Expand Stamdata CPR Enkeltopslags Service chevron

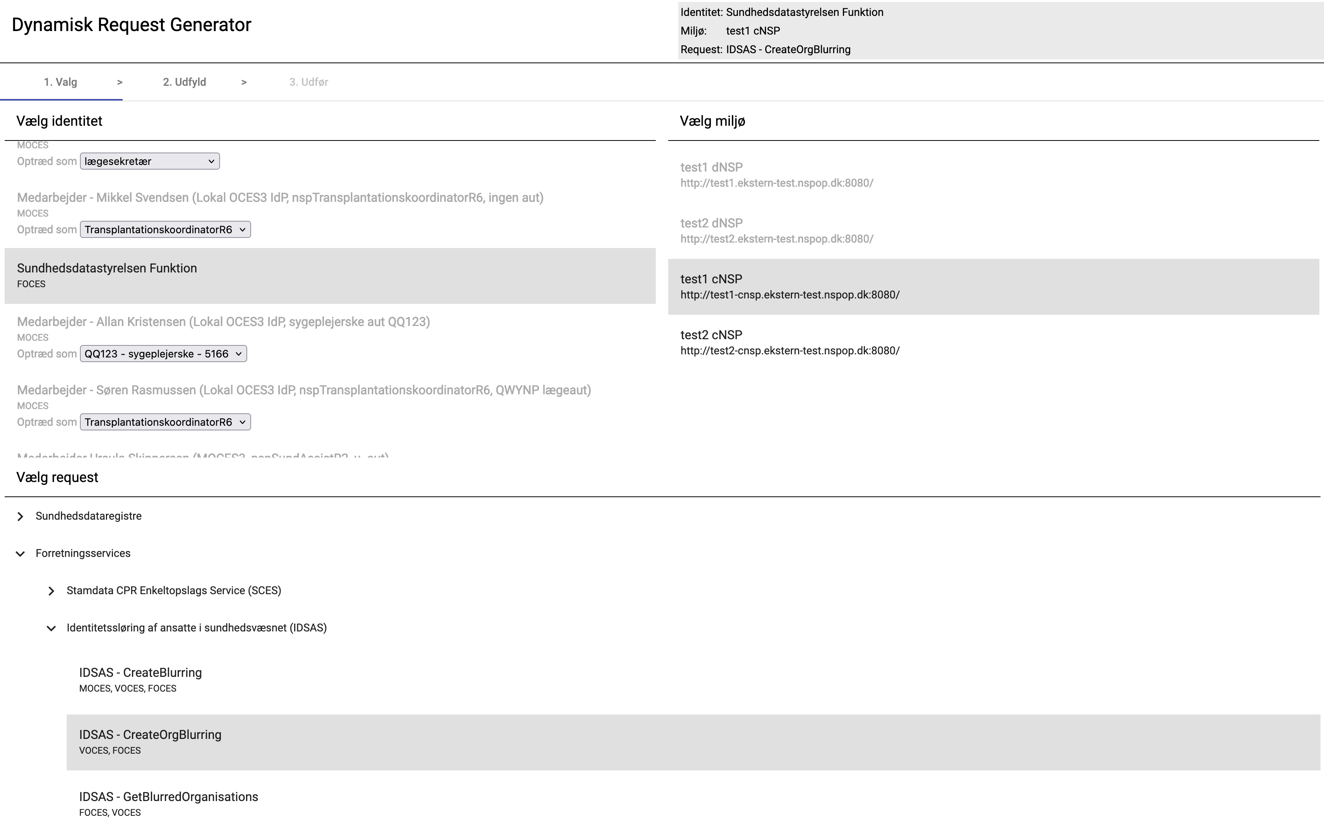51,591
